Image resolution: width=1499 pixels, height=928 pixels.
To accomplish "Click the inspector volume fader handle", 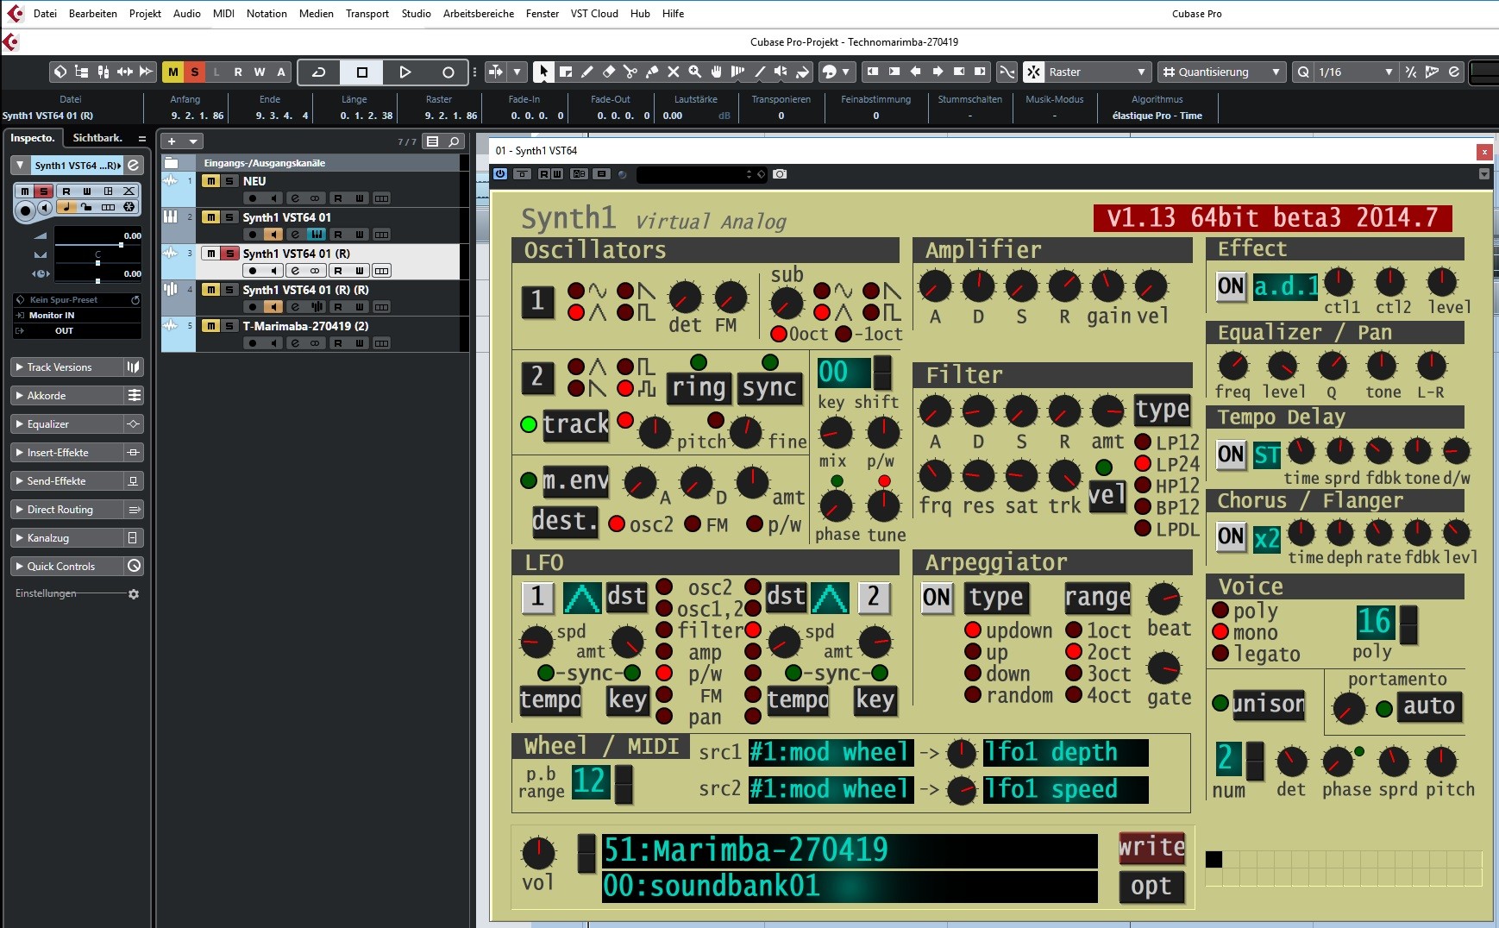I will (x=121, y=245).
